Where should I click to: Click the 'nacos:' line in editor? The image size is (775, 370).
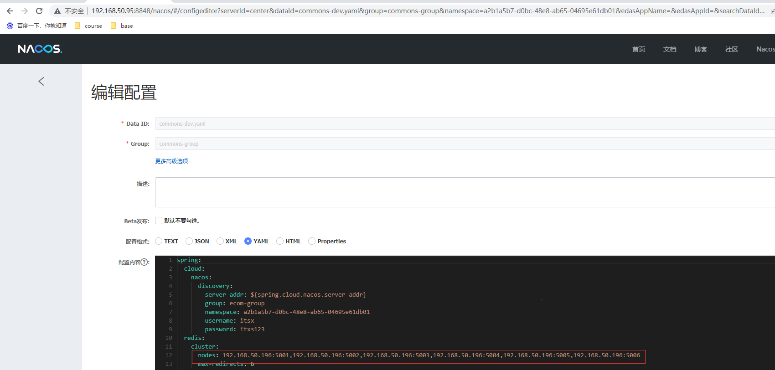[x=201, y=277]
